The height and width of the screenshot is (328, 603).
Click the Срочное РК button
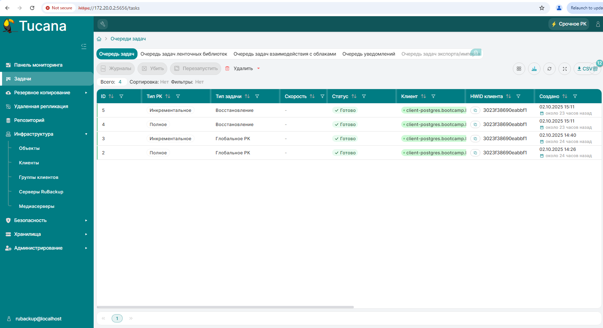pyautogui.click(x=569, y=24)
